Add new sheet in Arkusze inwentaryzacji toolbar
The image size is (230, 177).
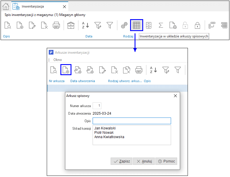tap(66, 70)
